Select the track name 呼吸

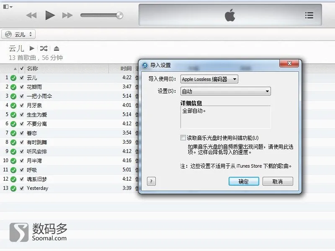pyautogui.click(x=32, y=170)
